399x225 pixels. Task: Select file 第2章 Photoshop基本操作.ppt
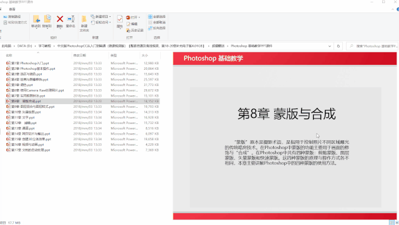[x=33, y=69]
